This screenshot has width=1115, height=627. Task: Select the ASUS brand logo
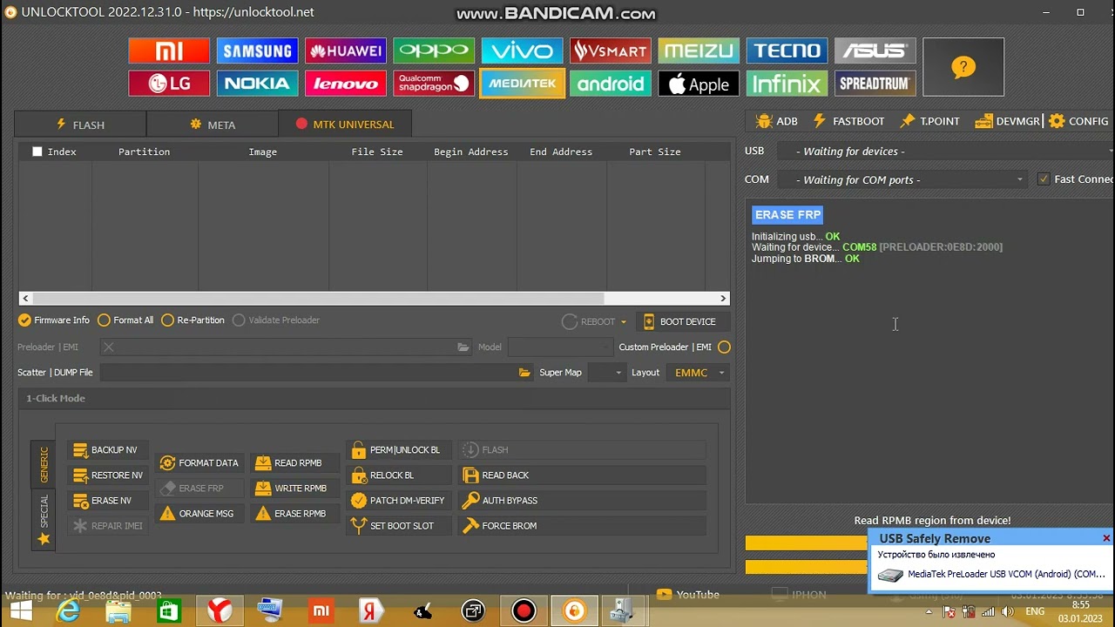pyautogui.click(x=875, y=51)
